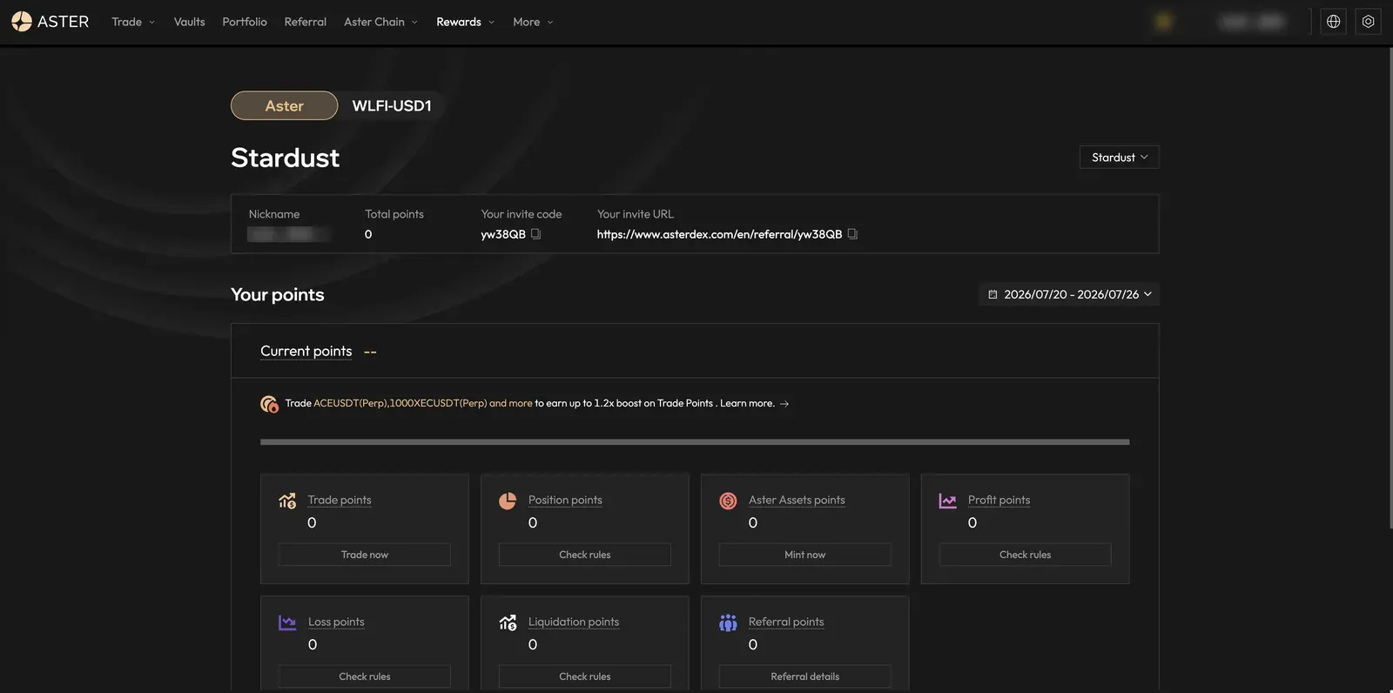Click Check rules under Profit points

pos(1026,555)
